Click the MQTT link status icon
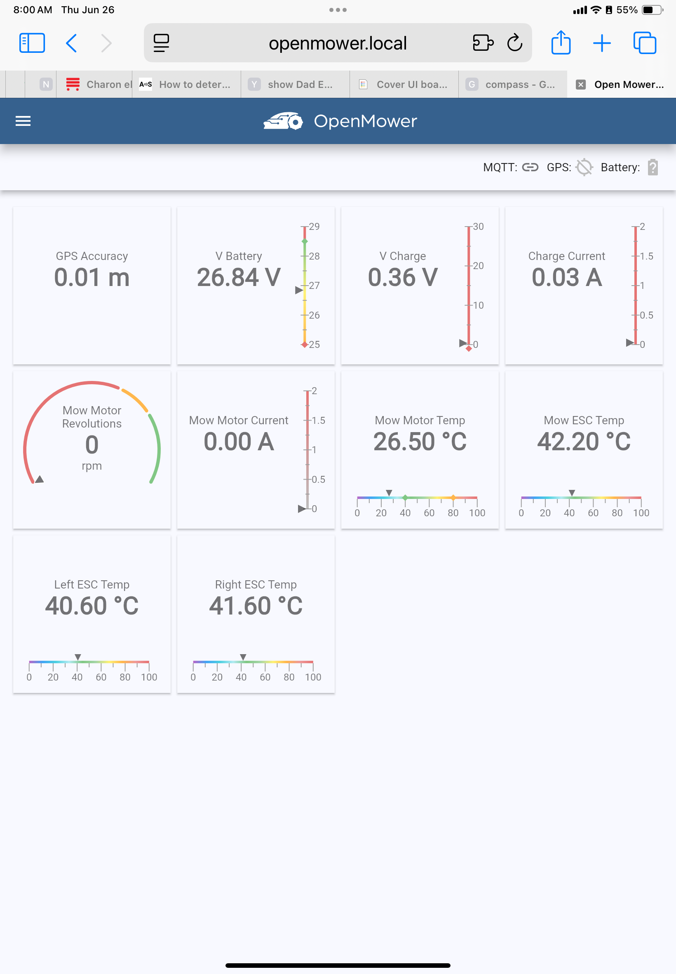 (x=530, y=167)
